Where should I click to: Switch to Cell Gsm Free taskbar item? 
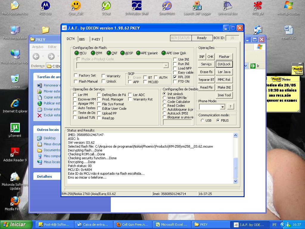(133, 225)
